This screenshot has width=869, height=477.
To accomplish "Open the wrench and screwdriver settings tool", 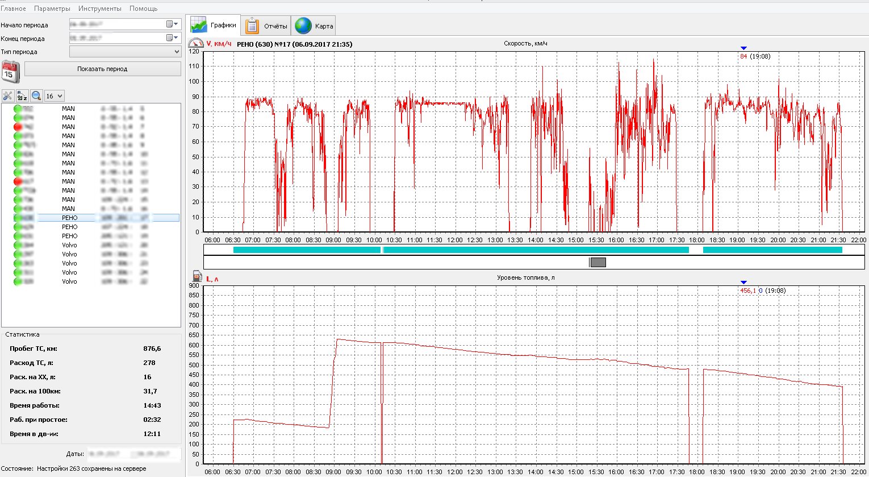I will click(8, 96).
